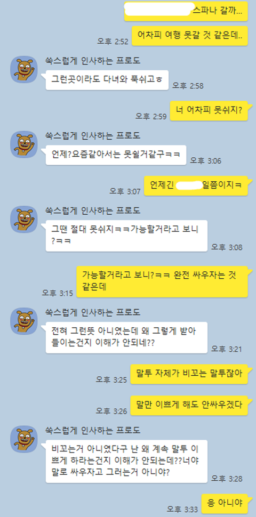The image size is (256, 517).
Task: Click sender name above '비꼬는거 아니였다구' message
Action: pyautogui.click(x=93, y=430)
